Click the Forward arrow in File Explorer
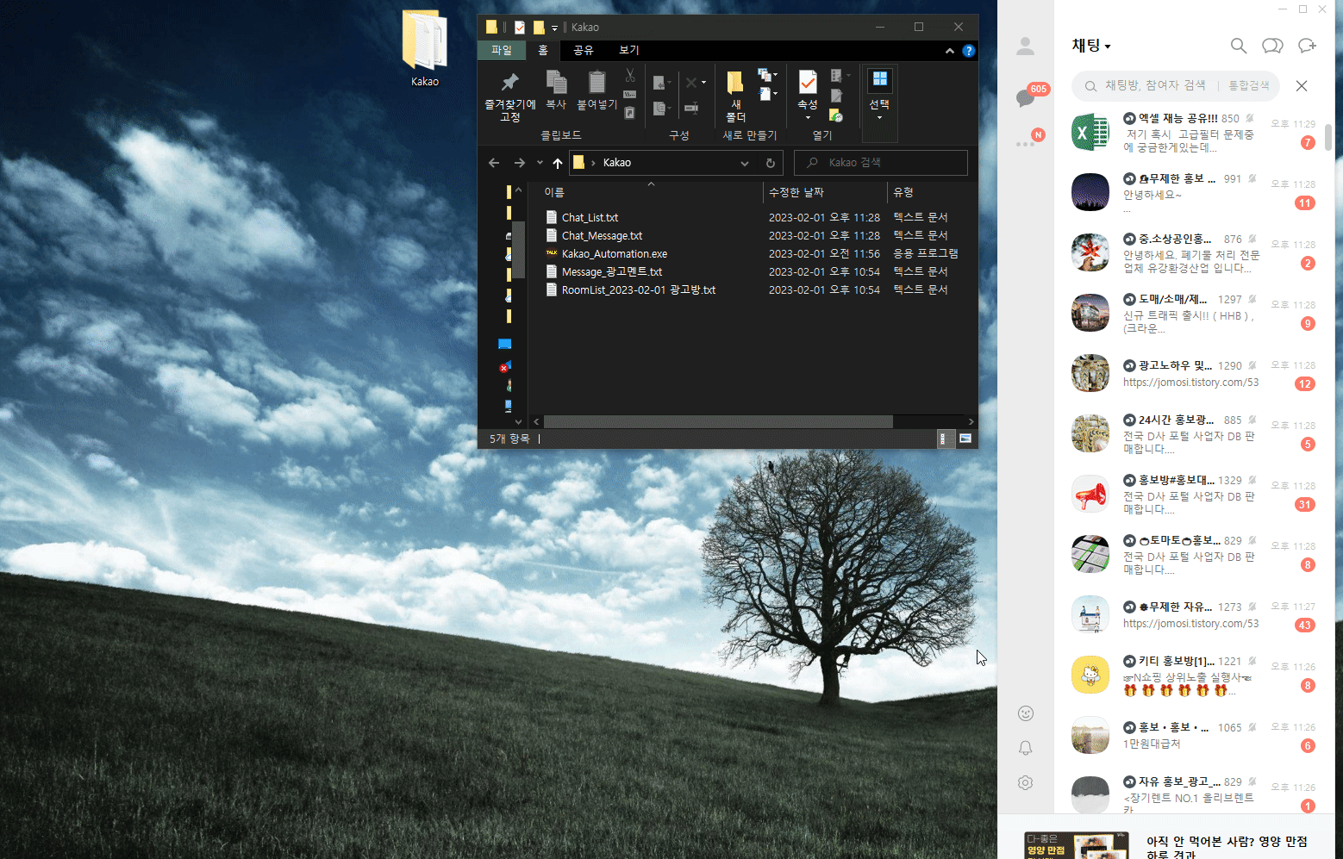This screenshot has height=859, width=1343. (519, 163)
